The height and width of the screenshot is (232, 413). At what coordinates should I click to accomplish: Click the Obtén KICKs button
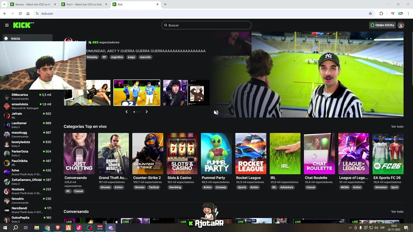click(x=382, y=25)
